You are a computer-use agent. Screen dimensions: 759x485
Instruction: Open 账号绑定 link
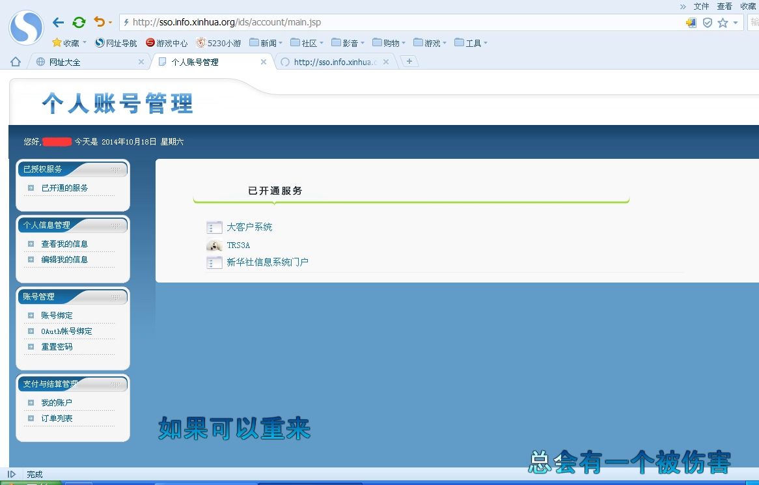pos(57,316)
